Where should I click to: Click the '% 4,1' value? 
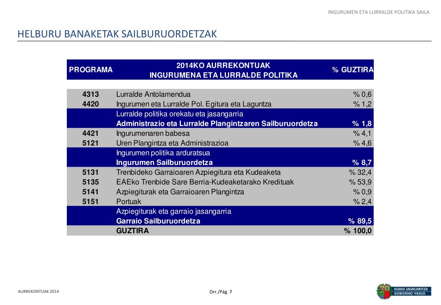pyautogui.click(x=362, y=133)
